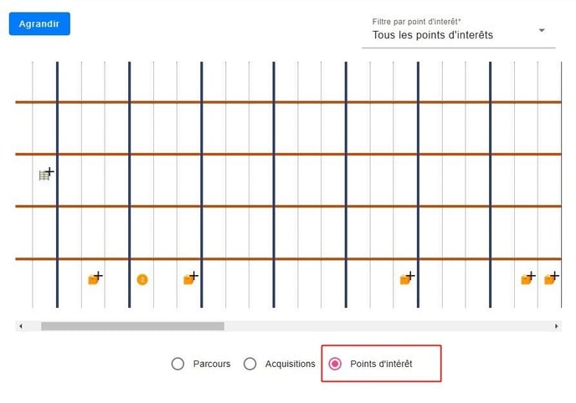Viewport: 576px width, 403px height.
Task: Select the Parcours radio button
Action: [x=177, y=364]
